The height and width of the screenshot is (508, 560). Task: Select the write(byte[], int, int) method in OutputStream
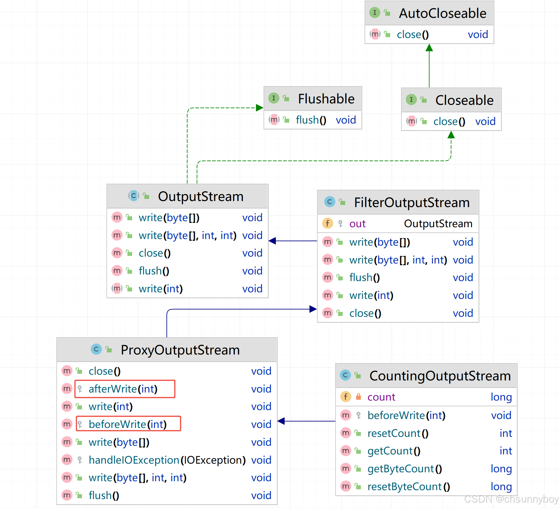(187, 235)
